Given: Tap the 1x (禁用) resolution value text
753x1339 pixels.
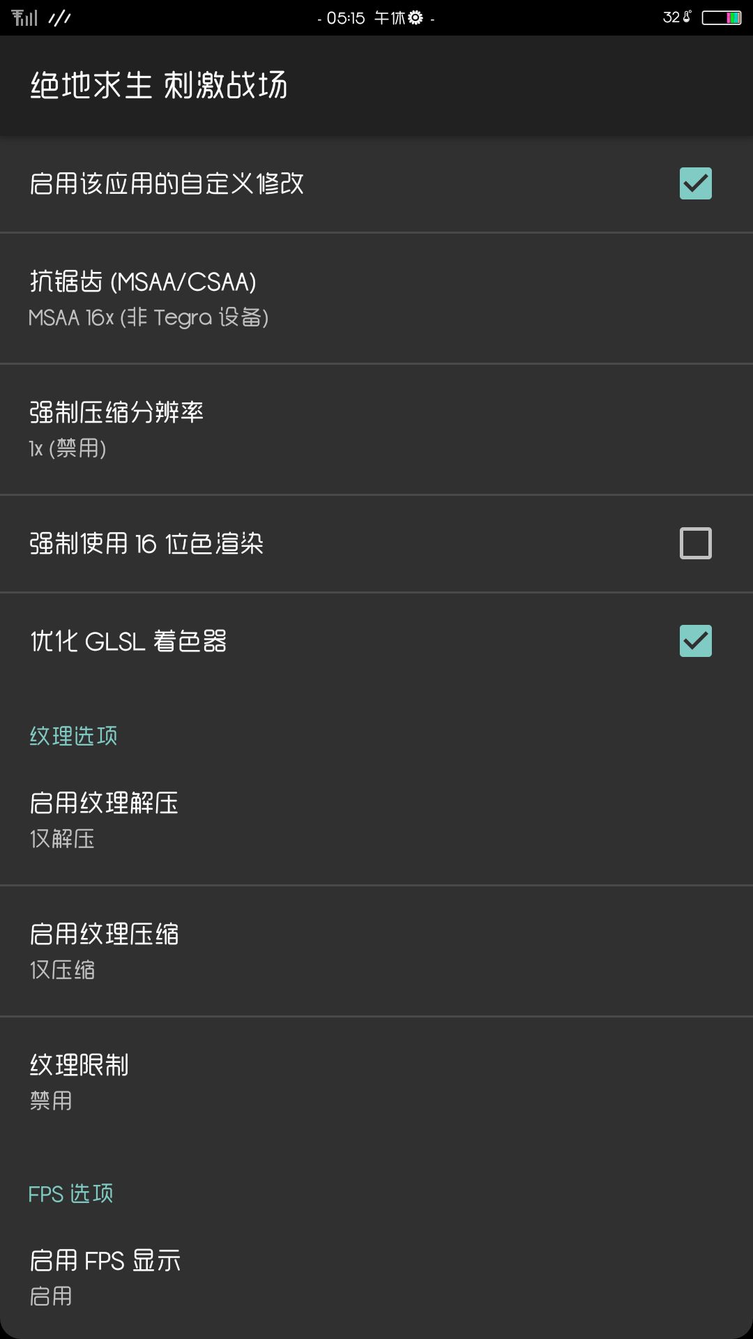Looking at the screenshot, I should (x=68, y=448).
